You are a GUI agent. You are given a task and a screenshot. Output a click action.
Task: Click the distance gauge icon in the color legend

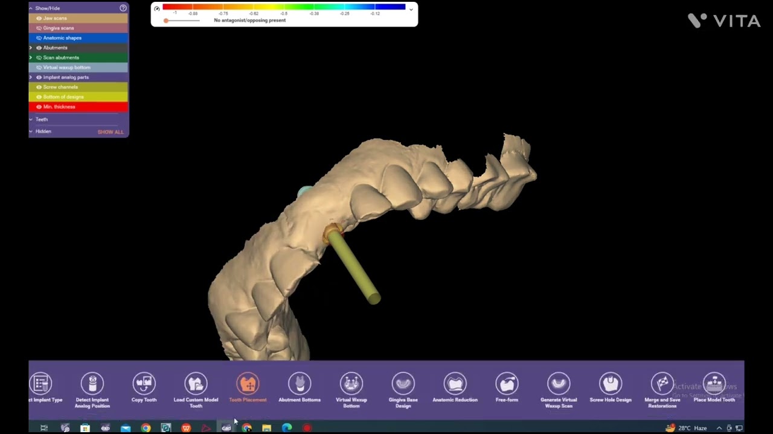(x=157, y=8)
